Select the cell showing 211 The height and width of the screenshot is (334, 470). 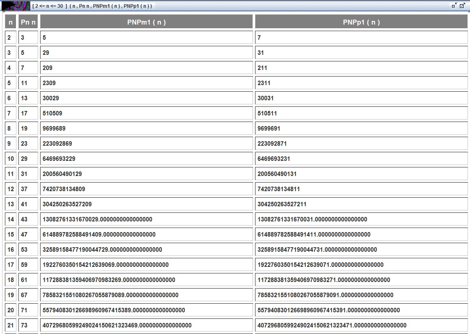tap(361, 68)
